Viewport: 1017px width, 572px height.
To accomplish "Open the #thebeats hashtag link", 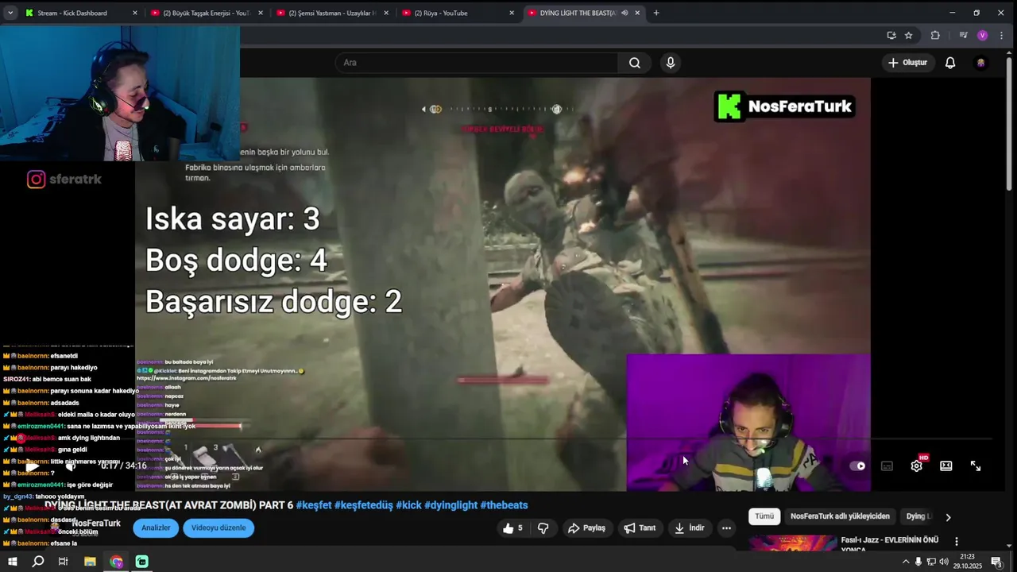I will [x=504, y=505].
